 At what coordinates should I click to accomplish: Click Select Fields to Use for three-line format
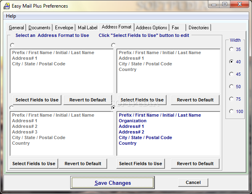pos(37,100)
